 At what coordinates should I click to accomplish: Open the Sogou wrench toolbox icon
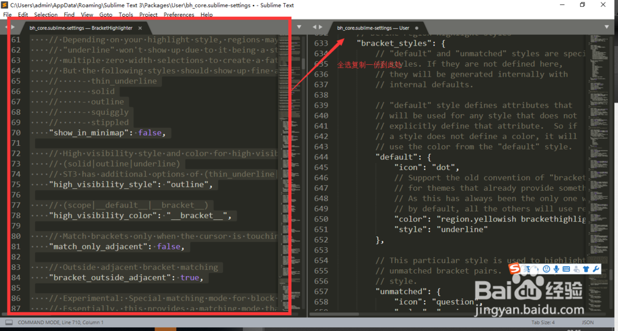(x=596, y=269)
